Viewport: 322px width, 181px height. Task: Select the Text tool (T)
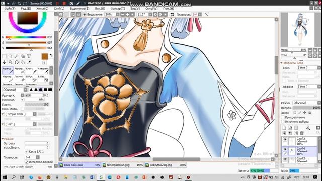click(29, 56)
